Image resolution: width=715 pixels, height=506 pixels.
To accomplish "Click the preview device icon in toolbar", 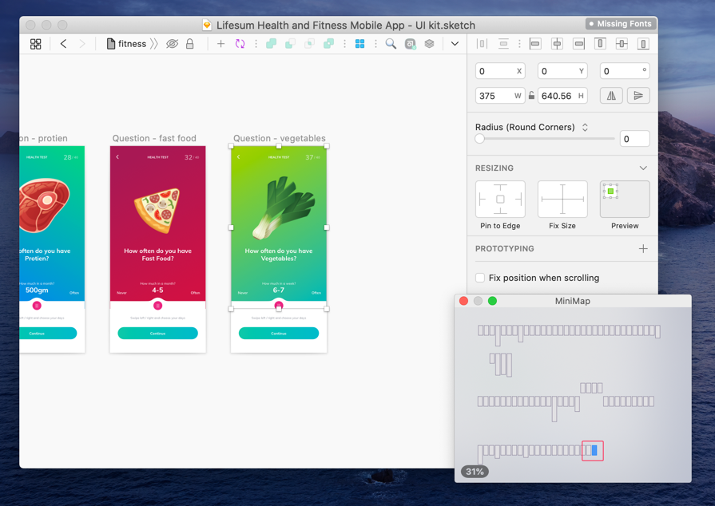I will coord(411,44).
